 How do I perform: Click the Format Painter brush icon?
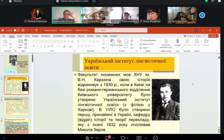tap(10, 47)
